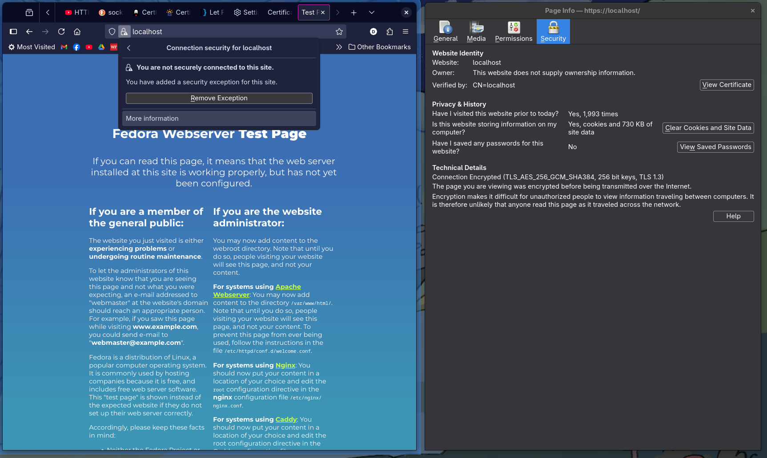Follow the Caddy link

click(286, 419)
